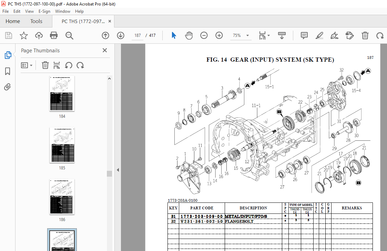Image resolution: width=387 pixels, height=251 pixels.
Task: Switch to the Tools tab
Action: click(x=36, y=21)
